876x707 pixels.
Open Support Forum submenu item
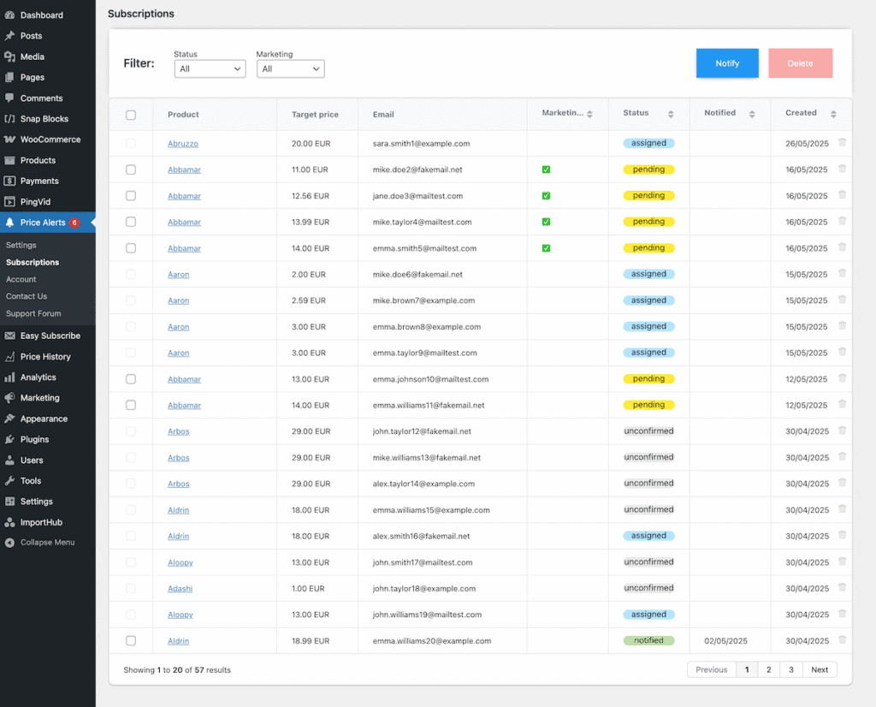click(33, 314)
